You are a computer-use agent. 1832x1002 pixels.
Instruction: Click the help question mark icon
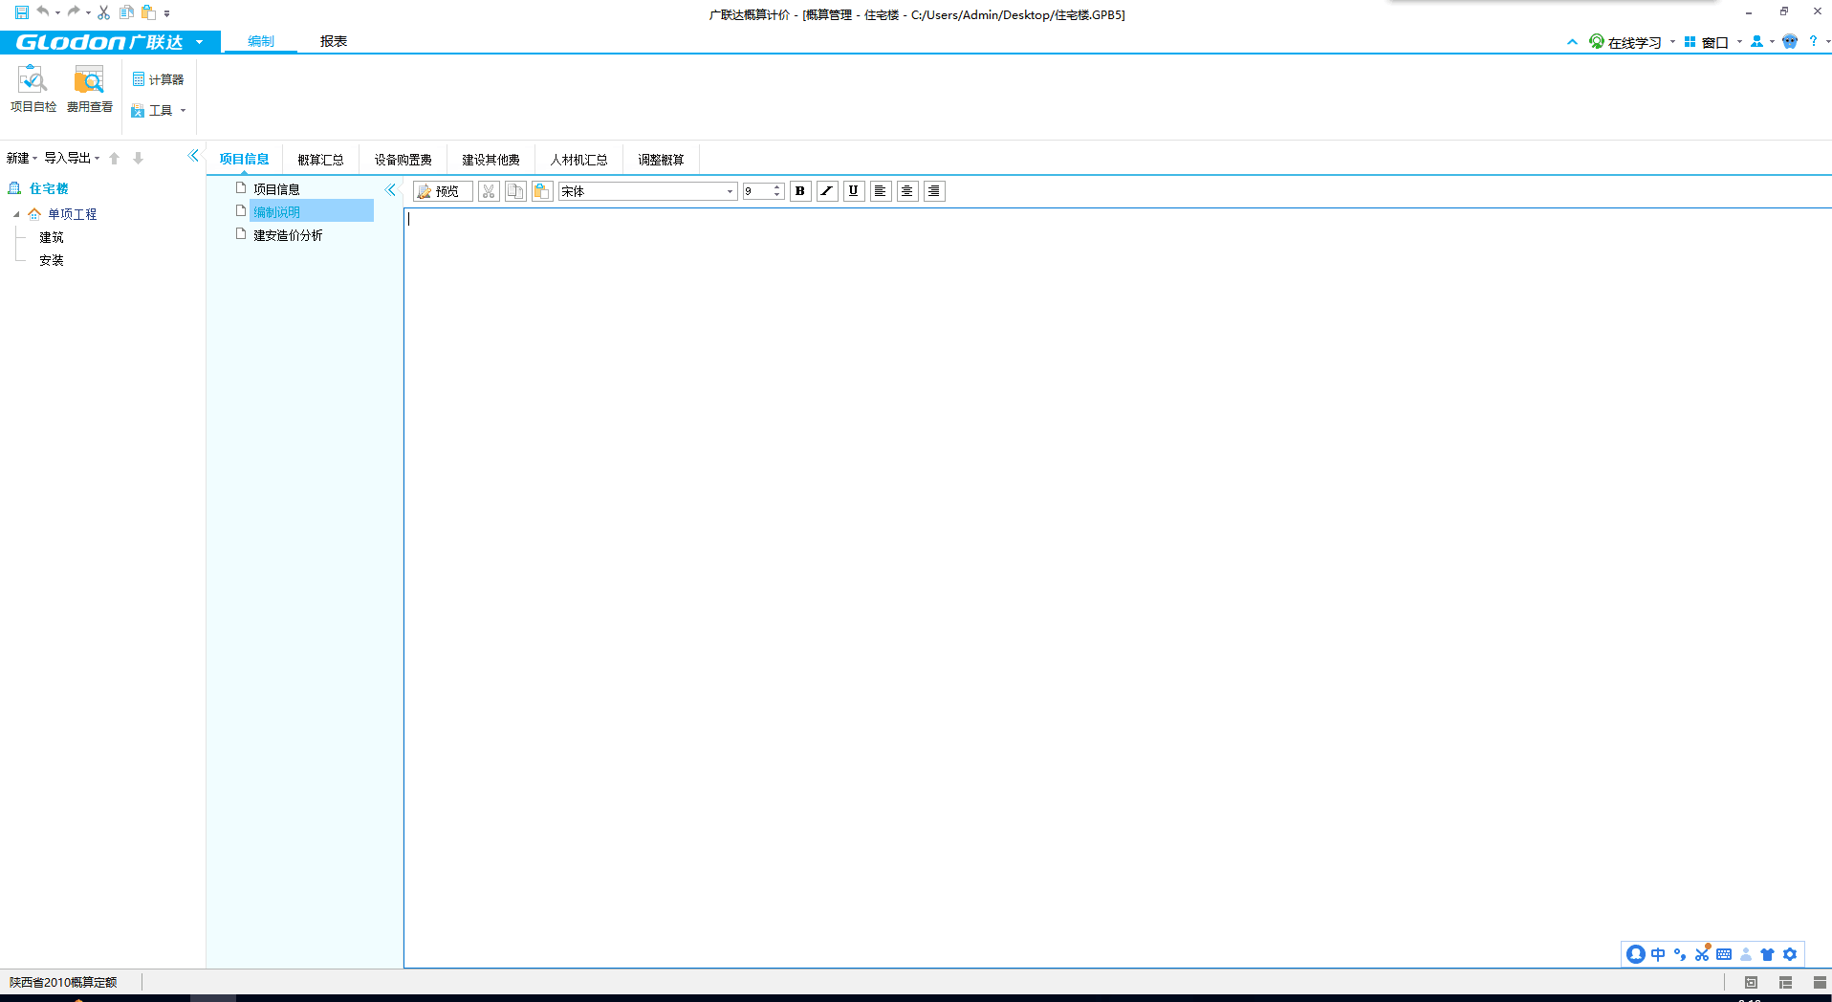tap(1813, 41)
